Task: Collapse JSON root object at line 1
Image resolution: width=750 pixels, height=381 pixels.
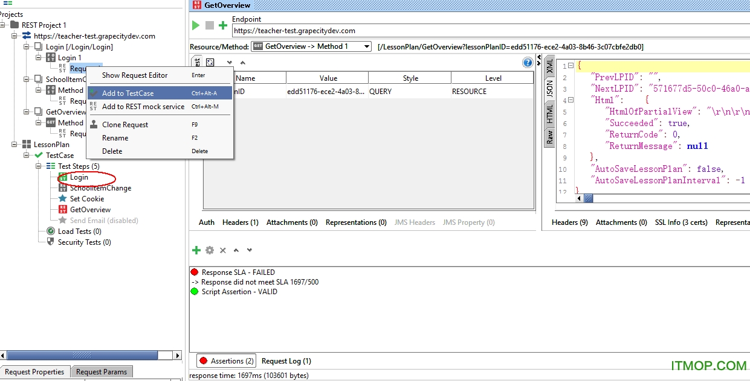Action: pyautogui.click(x=571, y=66)
